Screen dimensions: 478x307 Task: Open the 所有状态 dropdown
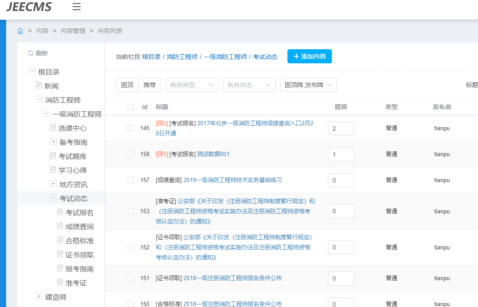pos(249,85)
